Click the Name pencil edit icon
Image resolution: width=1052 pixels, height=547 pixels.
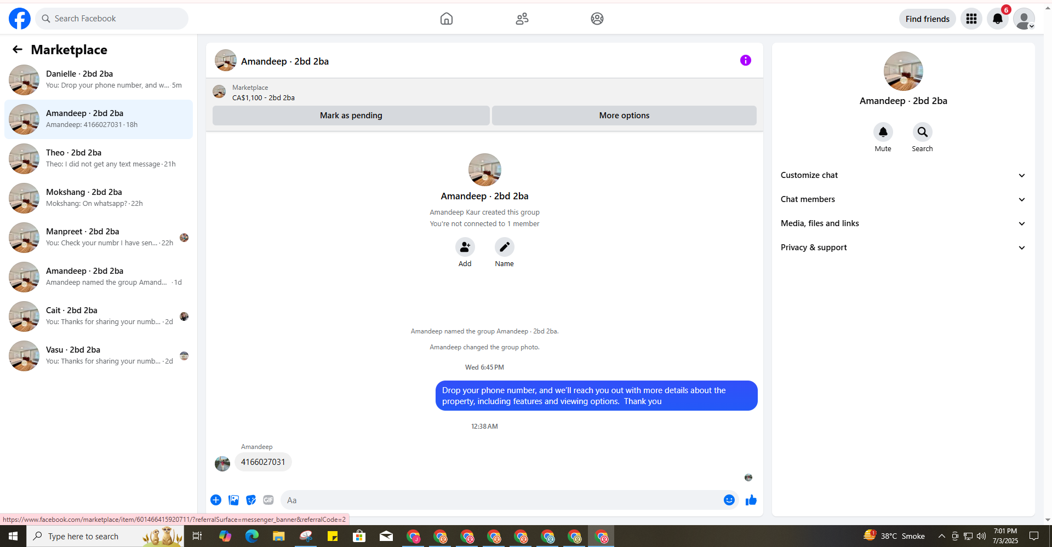coord(505,247)
